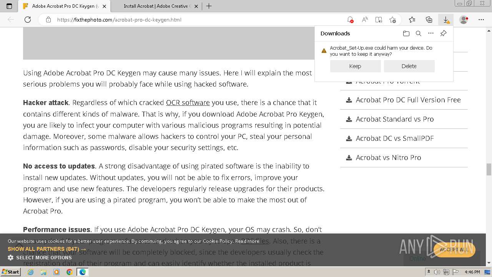Viewport: 492px width, 277px height.
Task: Delete the Acrobat_Set-Up.exe download
Action: [x=409, y=66]
